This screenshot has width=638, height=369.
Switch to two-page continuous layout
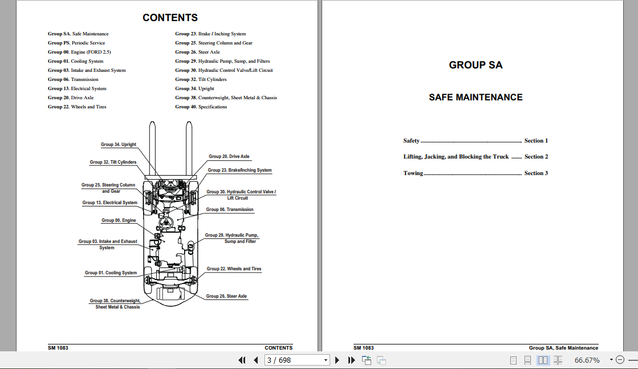pyautogui.click(x=558, y=360)
